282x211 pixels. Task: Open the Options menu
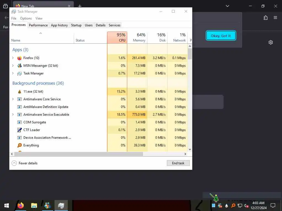coord(26,18)
